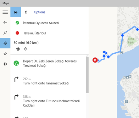Open the hamburger menu
The image size is (139, 118).
coord(5,12)
